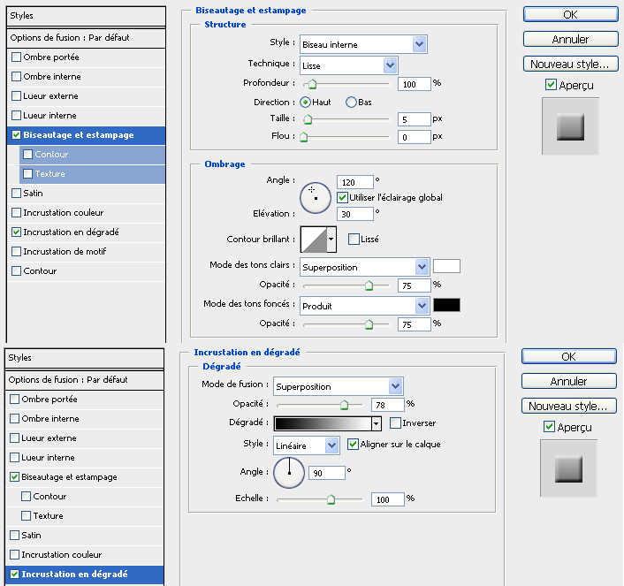Click the black Mode des tons foncés swatch
The height and width of the screenshot is (586, 624).
(446, 305)
